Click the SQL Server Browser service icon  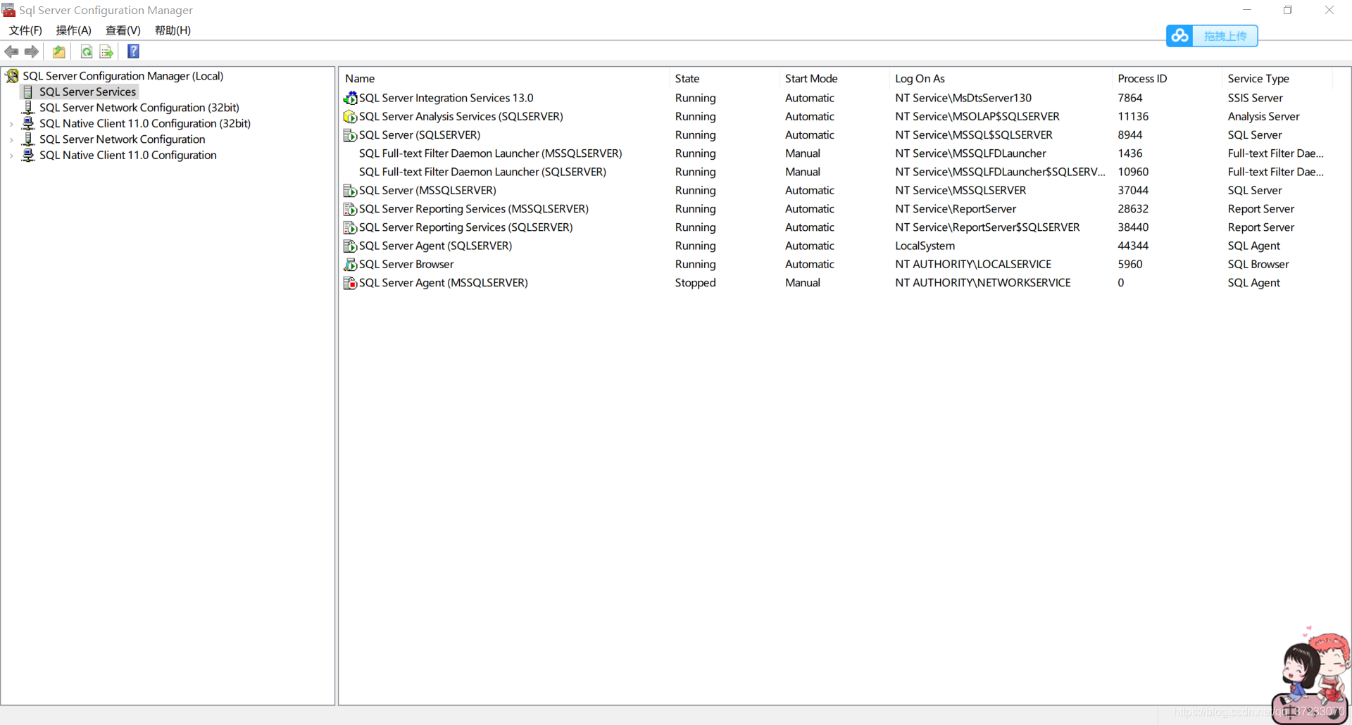[x=350, y=265]
